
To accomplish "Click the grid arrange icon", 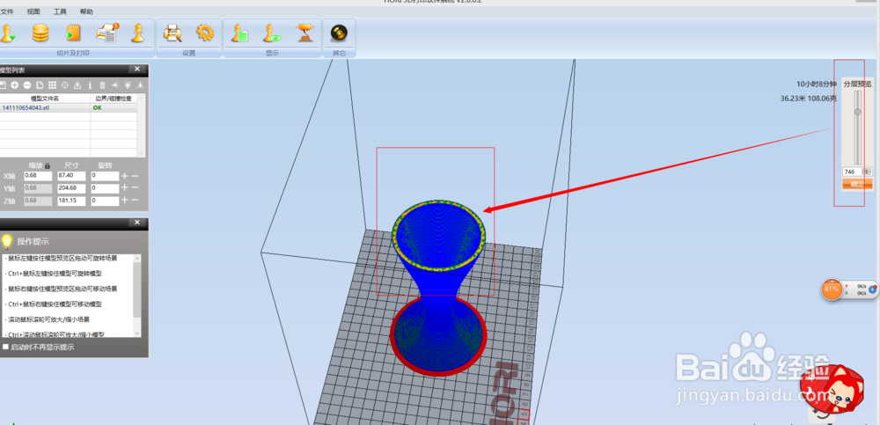I will [x=52, y=85].
